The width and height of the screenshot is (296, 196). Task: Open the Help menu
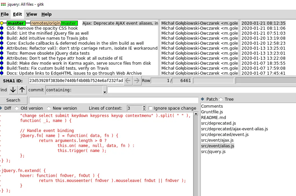tap(46, 14)
